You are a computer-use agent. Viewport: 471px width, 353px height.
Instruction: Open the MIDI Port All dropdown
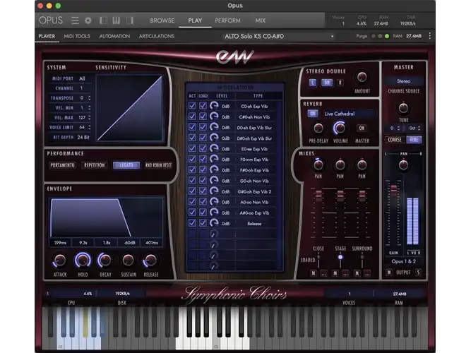tap(82, 78)
